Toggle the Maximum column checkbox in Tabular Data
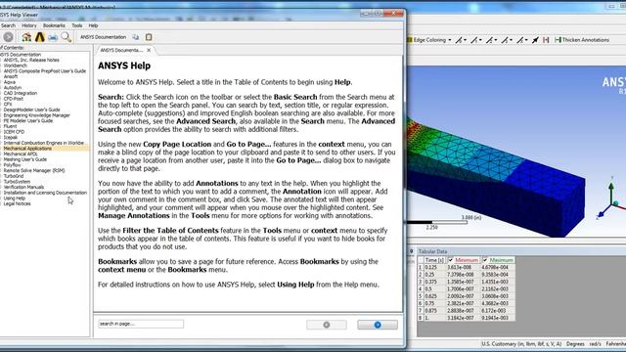The width and height of the screenshot is (626, 352). click(x=485, y=260)
